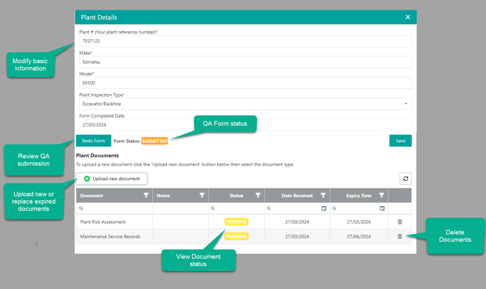Screen dimensions: 486x289
Task: Save the plant details
Action: [x=400, y=141]
